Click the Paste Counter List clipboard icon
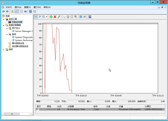Screen dimensions: 168x121 click(68, 17)
